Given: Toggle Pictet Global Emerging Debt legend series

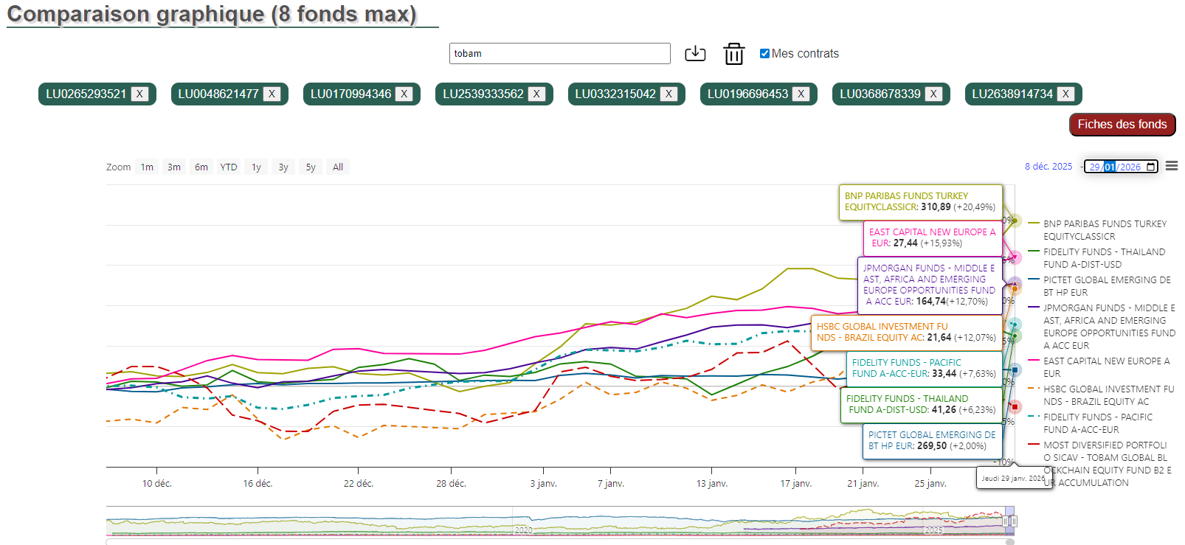Looking at the screenshot, I should coord(1106,285).
